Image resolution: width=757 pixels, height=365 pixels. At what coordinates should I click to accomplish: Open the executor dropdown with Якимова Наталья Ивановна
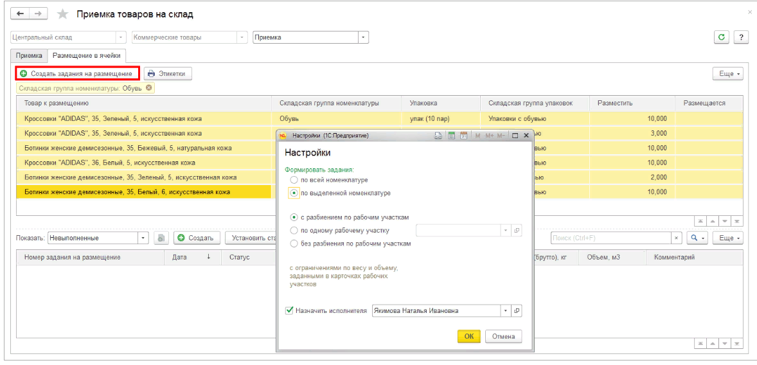(x=505, y=310)
